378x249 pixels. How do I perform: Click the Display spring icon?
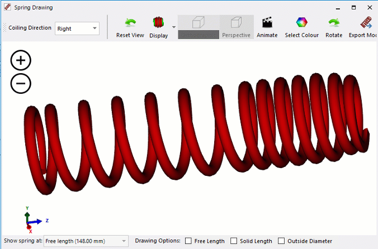[x=158, y=23]
